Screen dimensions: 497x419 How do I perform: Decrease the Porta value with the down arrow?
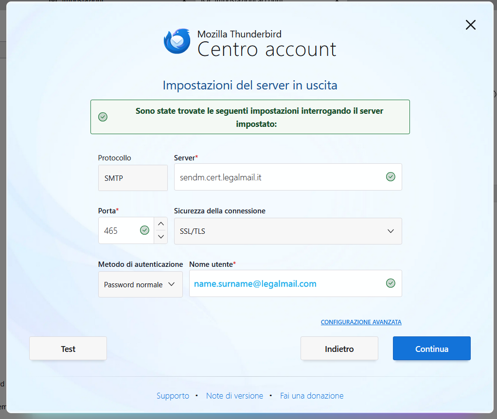coord(161,237)
